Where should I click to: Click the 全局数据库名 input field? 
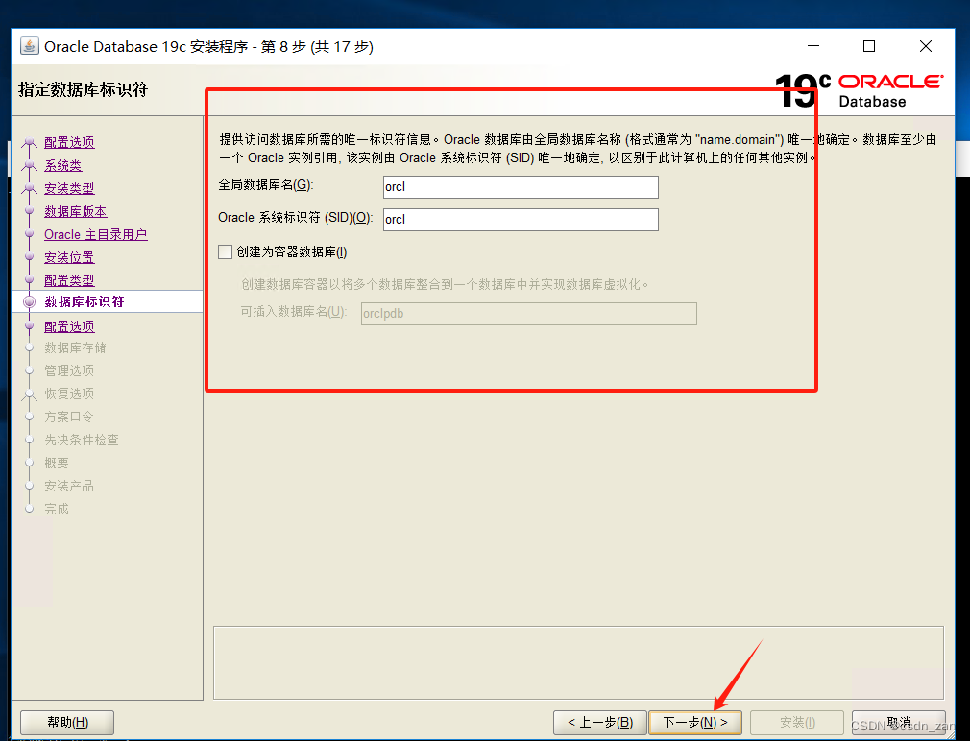click(521, 186)
